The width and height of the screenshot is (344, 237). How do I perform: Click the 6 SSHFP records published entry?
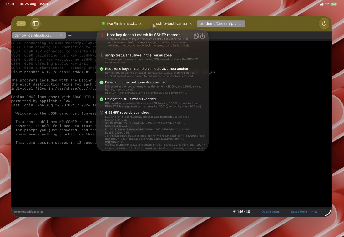coord(127,113)
